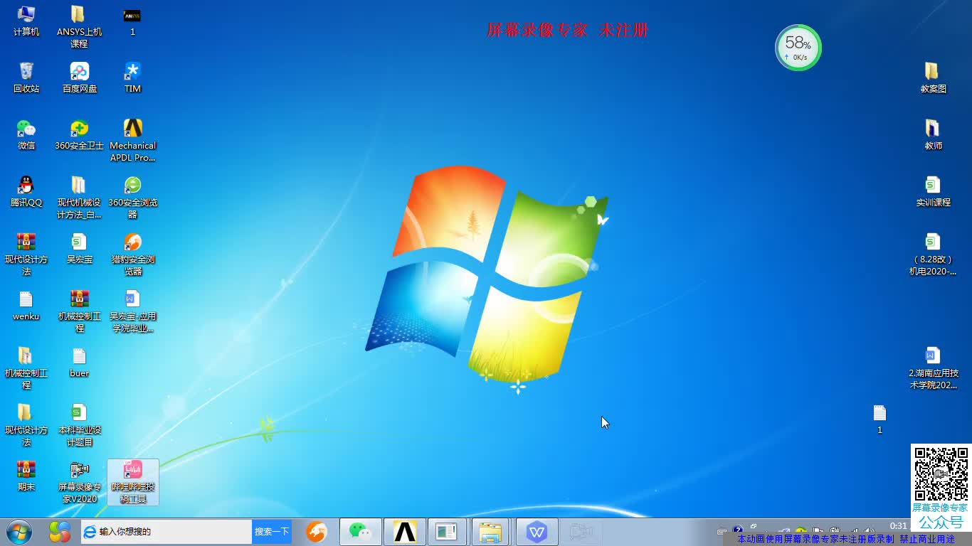Image resolution: width=972 pixels, height=546 pixels.
Task: Open File Explorer from the taskbar
Action: pos(490,532)
